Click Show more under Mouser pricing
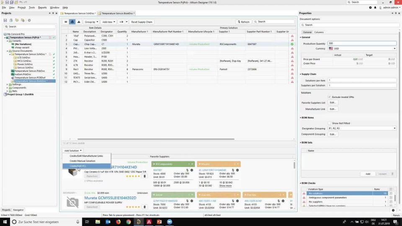 click(225, 186)
